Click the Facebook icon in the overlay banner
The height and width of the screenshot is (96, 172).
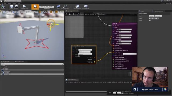tap(135, 89)
